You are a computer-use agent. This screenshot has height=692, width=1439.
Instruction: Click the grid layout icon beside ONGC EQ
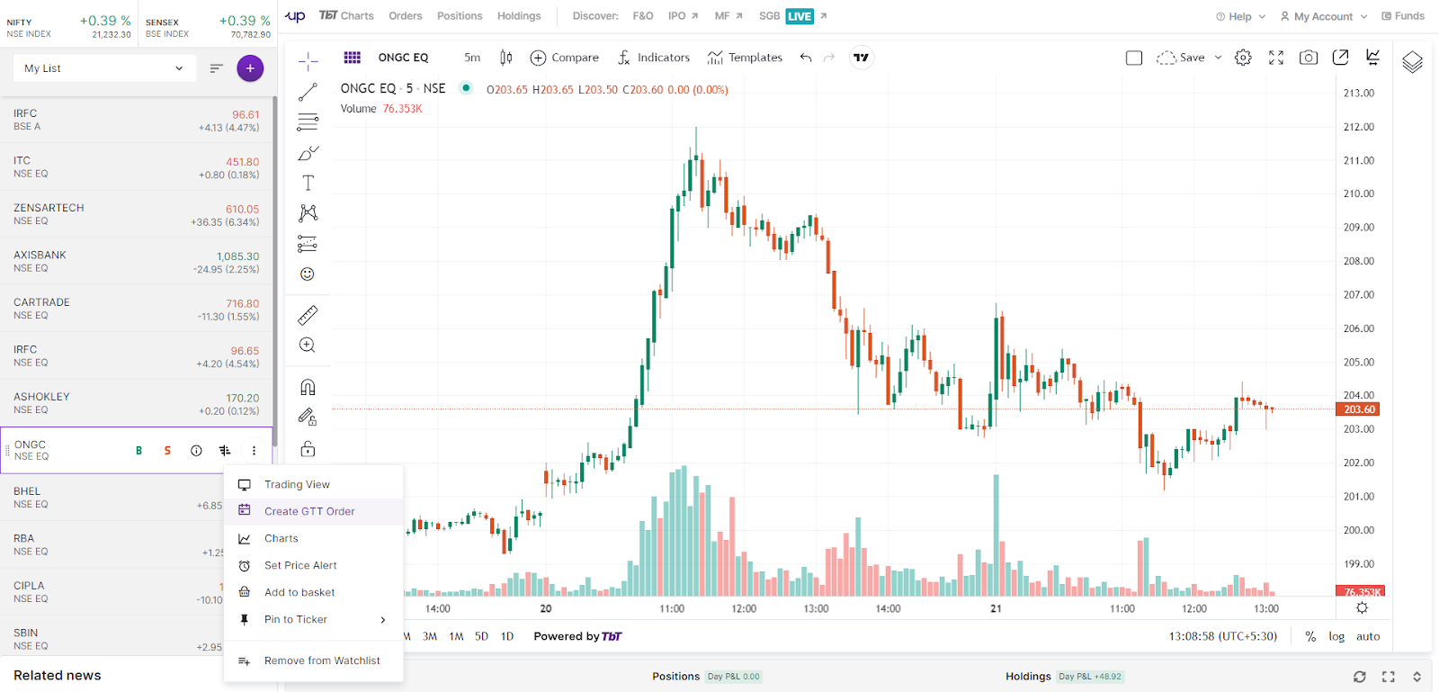pyautogui.click(x=353, y=58)
